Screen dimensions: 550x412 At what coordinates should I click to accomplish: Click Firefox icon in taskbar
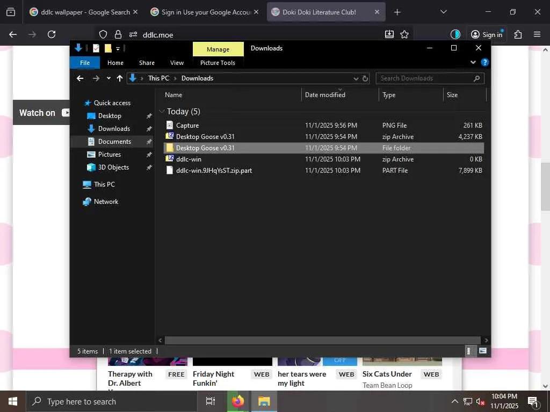coord(238,401)
